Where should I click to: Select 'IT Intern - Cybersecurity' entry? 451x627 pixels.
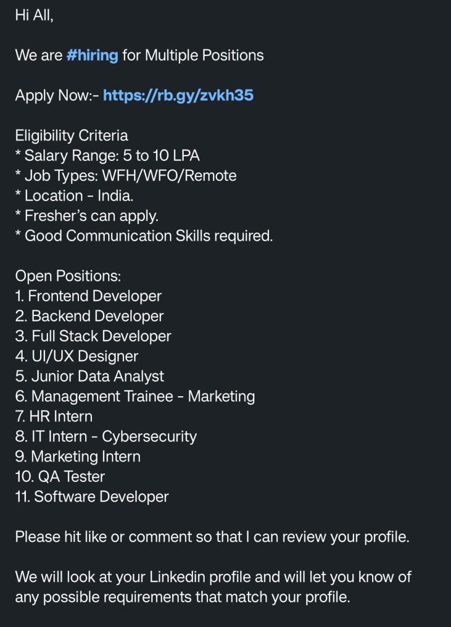tap(106, 436)
